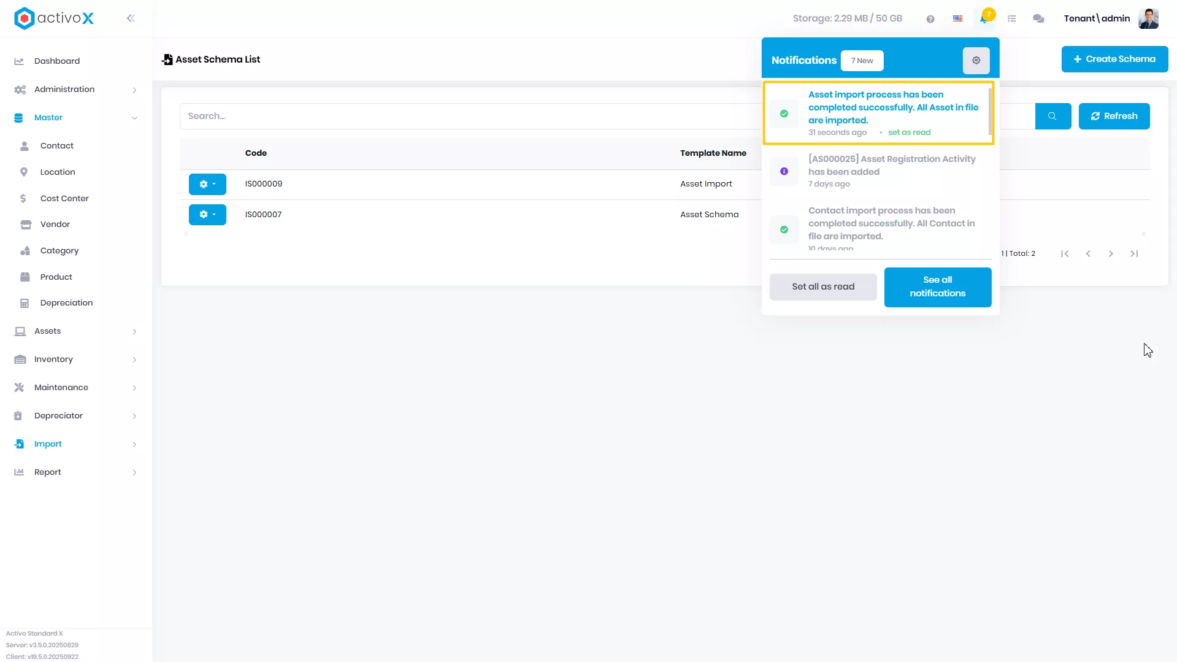
Task: Click the Code column header
Action: point(256,153)
